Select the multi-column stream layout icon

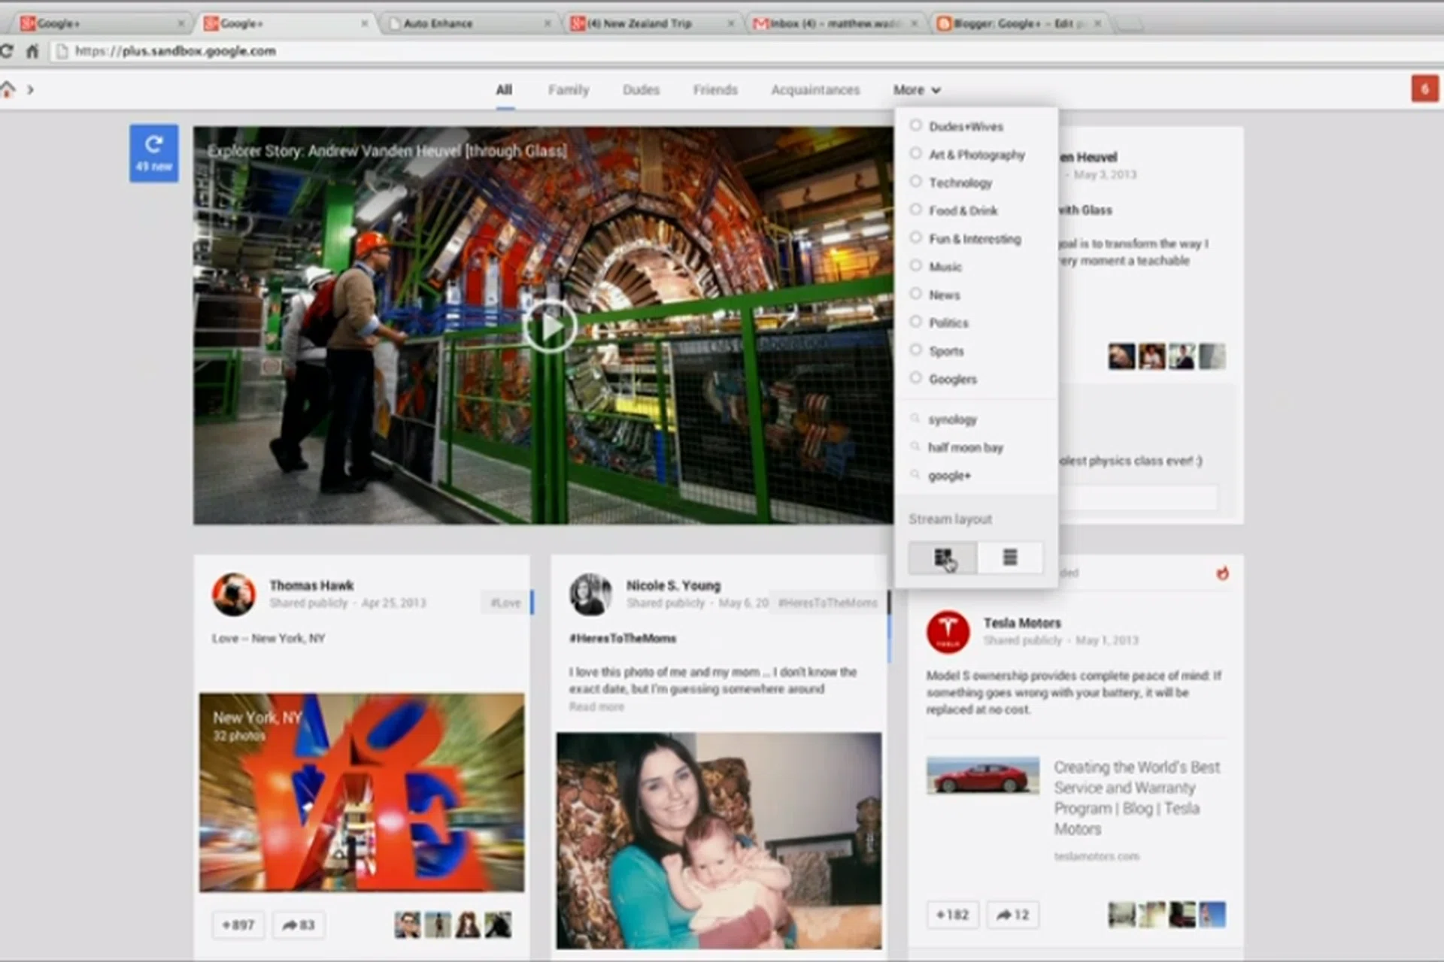[x=943, y=558]
